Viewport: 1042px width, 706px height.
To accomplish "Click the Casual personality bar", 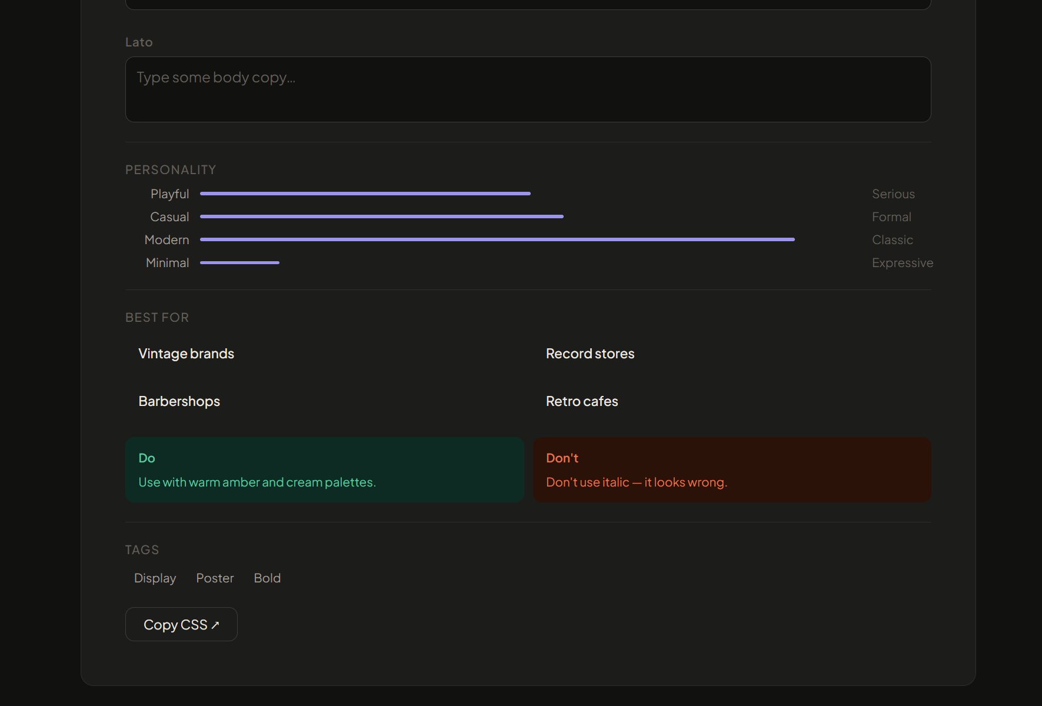I will tap(382, 217).
